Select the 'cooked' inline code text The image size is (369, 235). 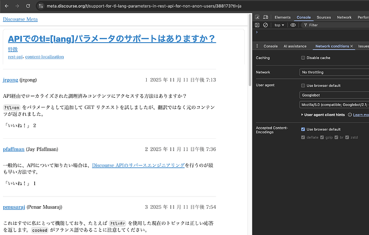pyautogui.click(x=40, y=230)
